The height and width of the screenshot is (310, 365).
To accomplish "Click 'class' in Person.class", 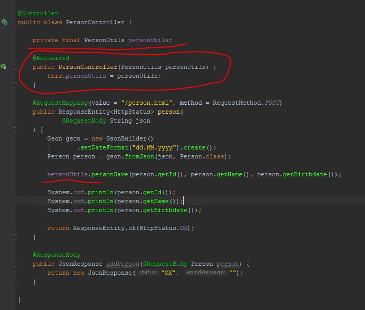I will point(215,156).
